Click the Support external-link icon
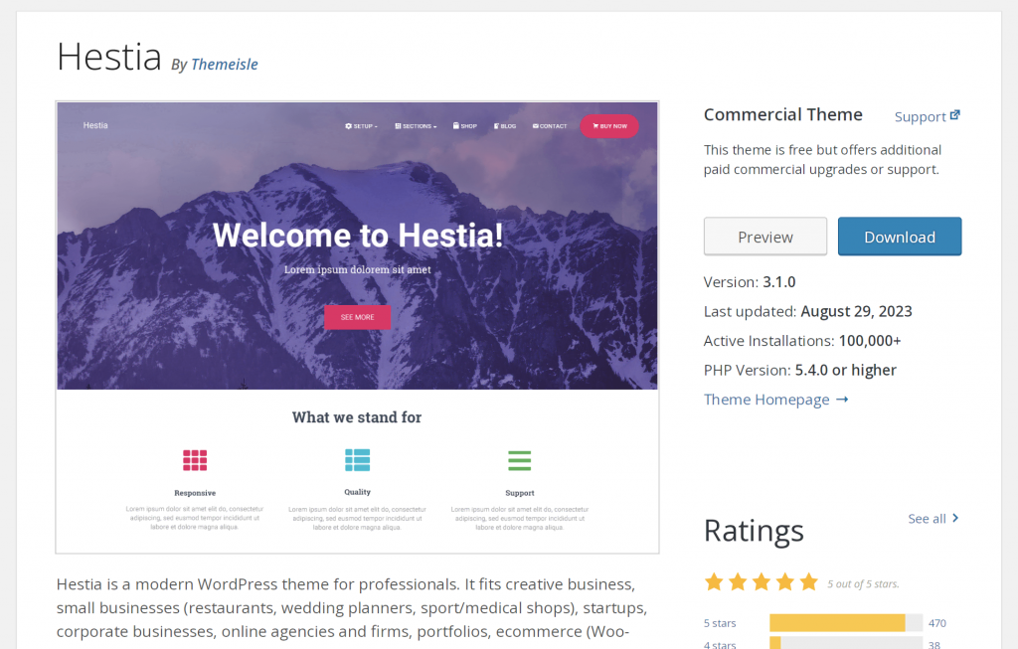 click(x=955, y=115)
